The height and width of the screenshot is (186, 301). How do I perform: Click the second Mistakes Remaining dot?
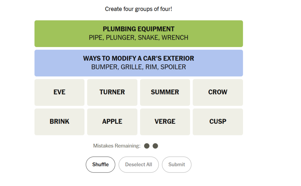[x=155, y=146]
